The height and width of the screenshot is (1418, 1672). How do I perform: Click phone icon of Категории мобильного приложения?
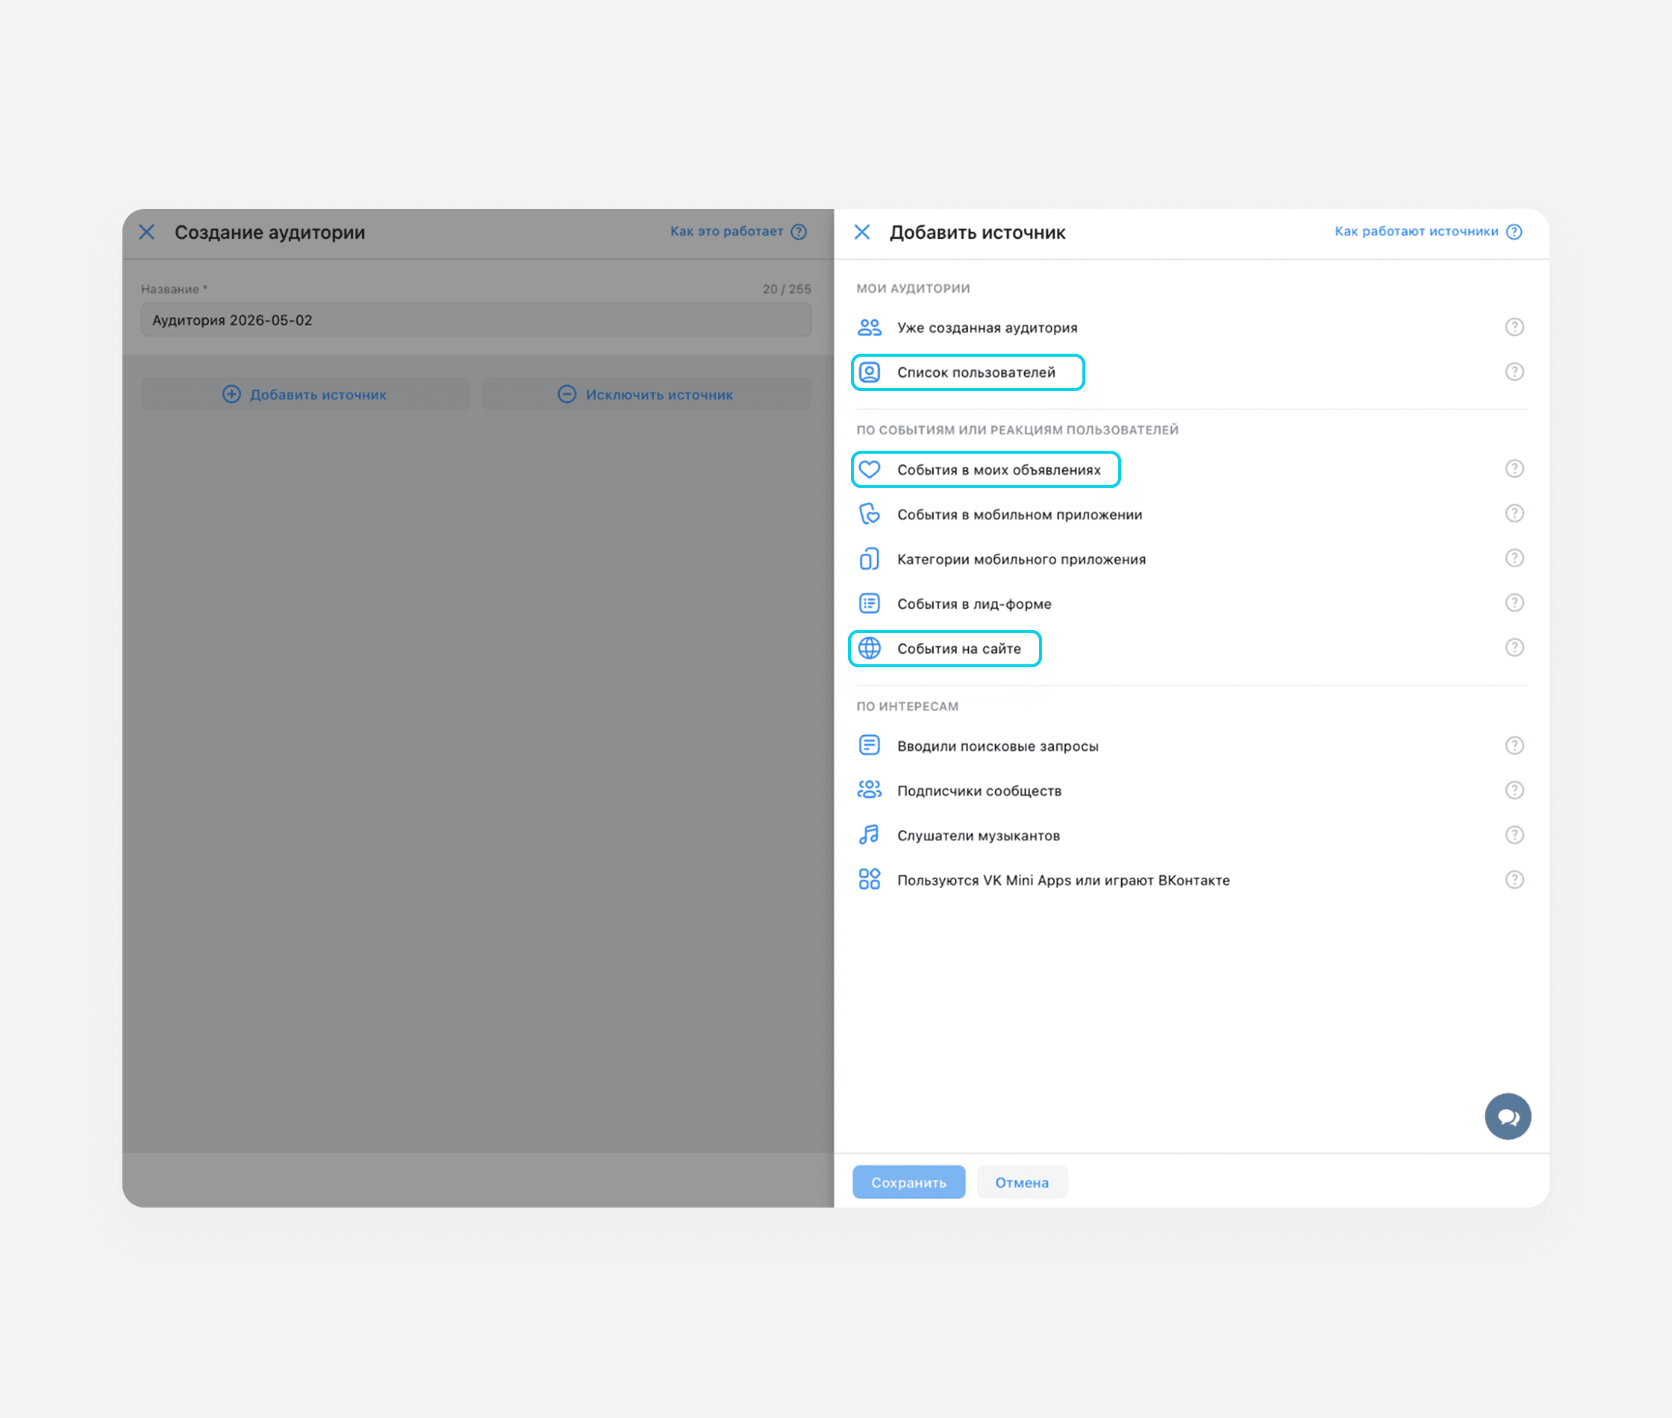[869, 559]
